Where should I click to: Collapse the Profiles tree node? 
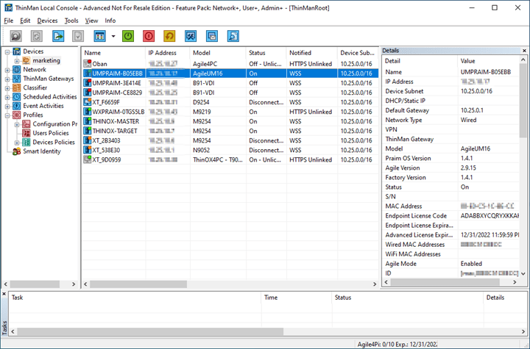coord(7,115)
